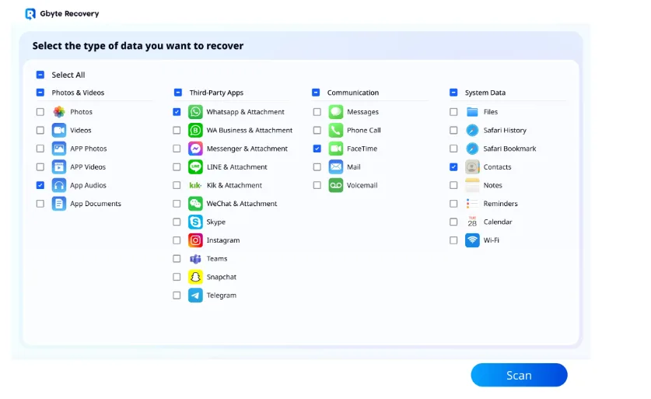Toggle the System Data category checkbox
The image size is (651, 399).
tap(453, 93)
